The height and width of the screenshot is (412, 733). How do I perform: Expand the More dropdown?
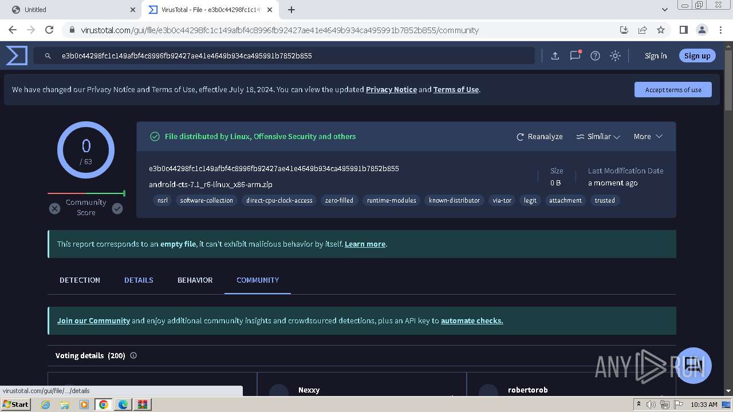[x=648, y=136]
